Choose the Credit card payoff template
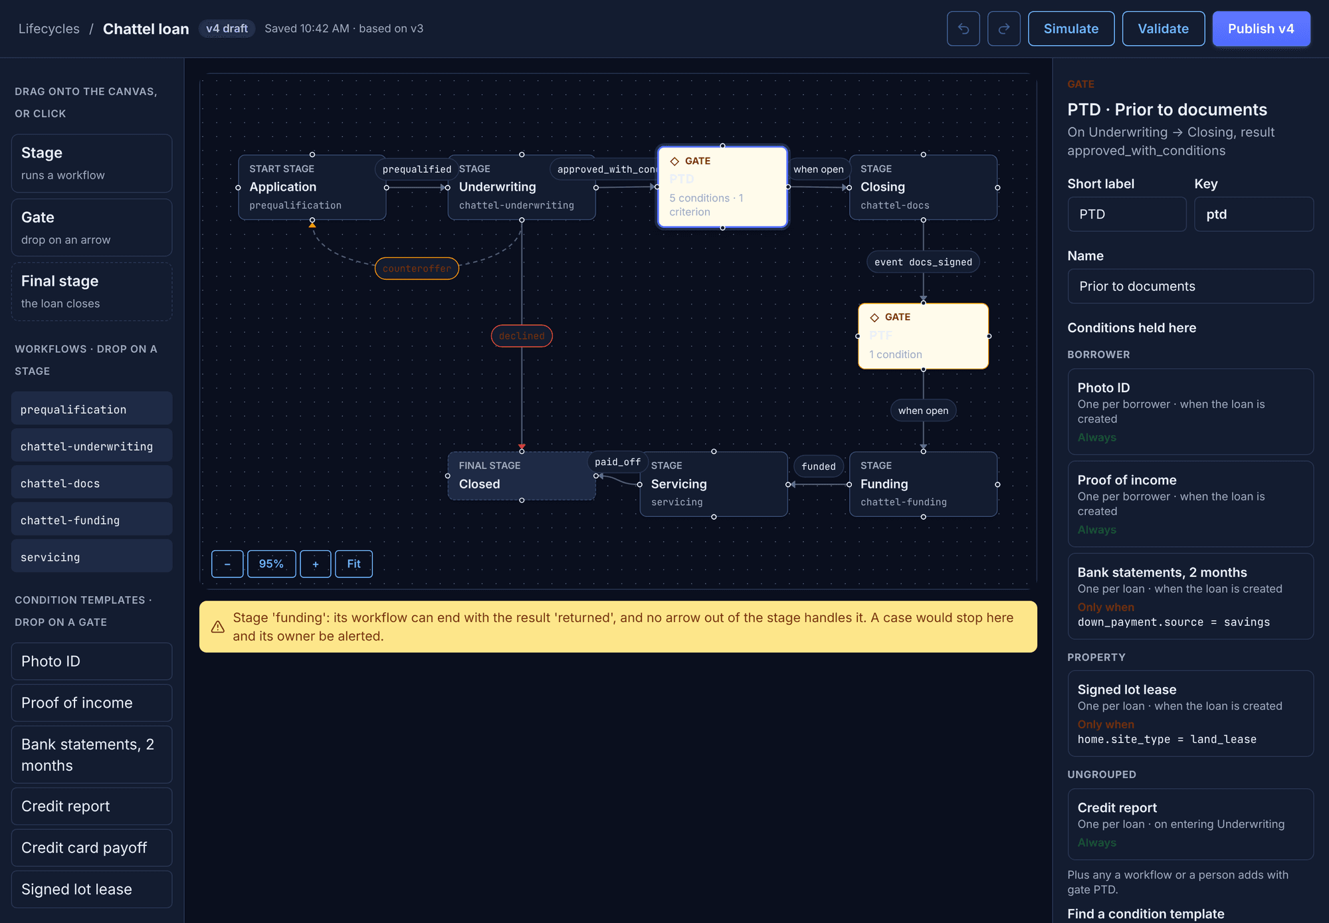Screen dimensions: 1329x923 (x=92, y=848)
